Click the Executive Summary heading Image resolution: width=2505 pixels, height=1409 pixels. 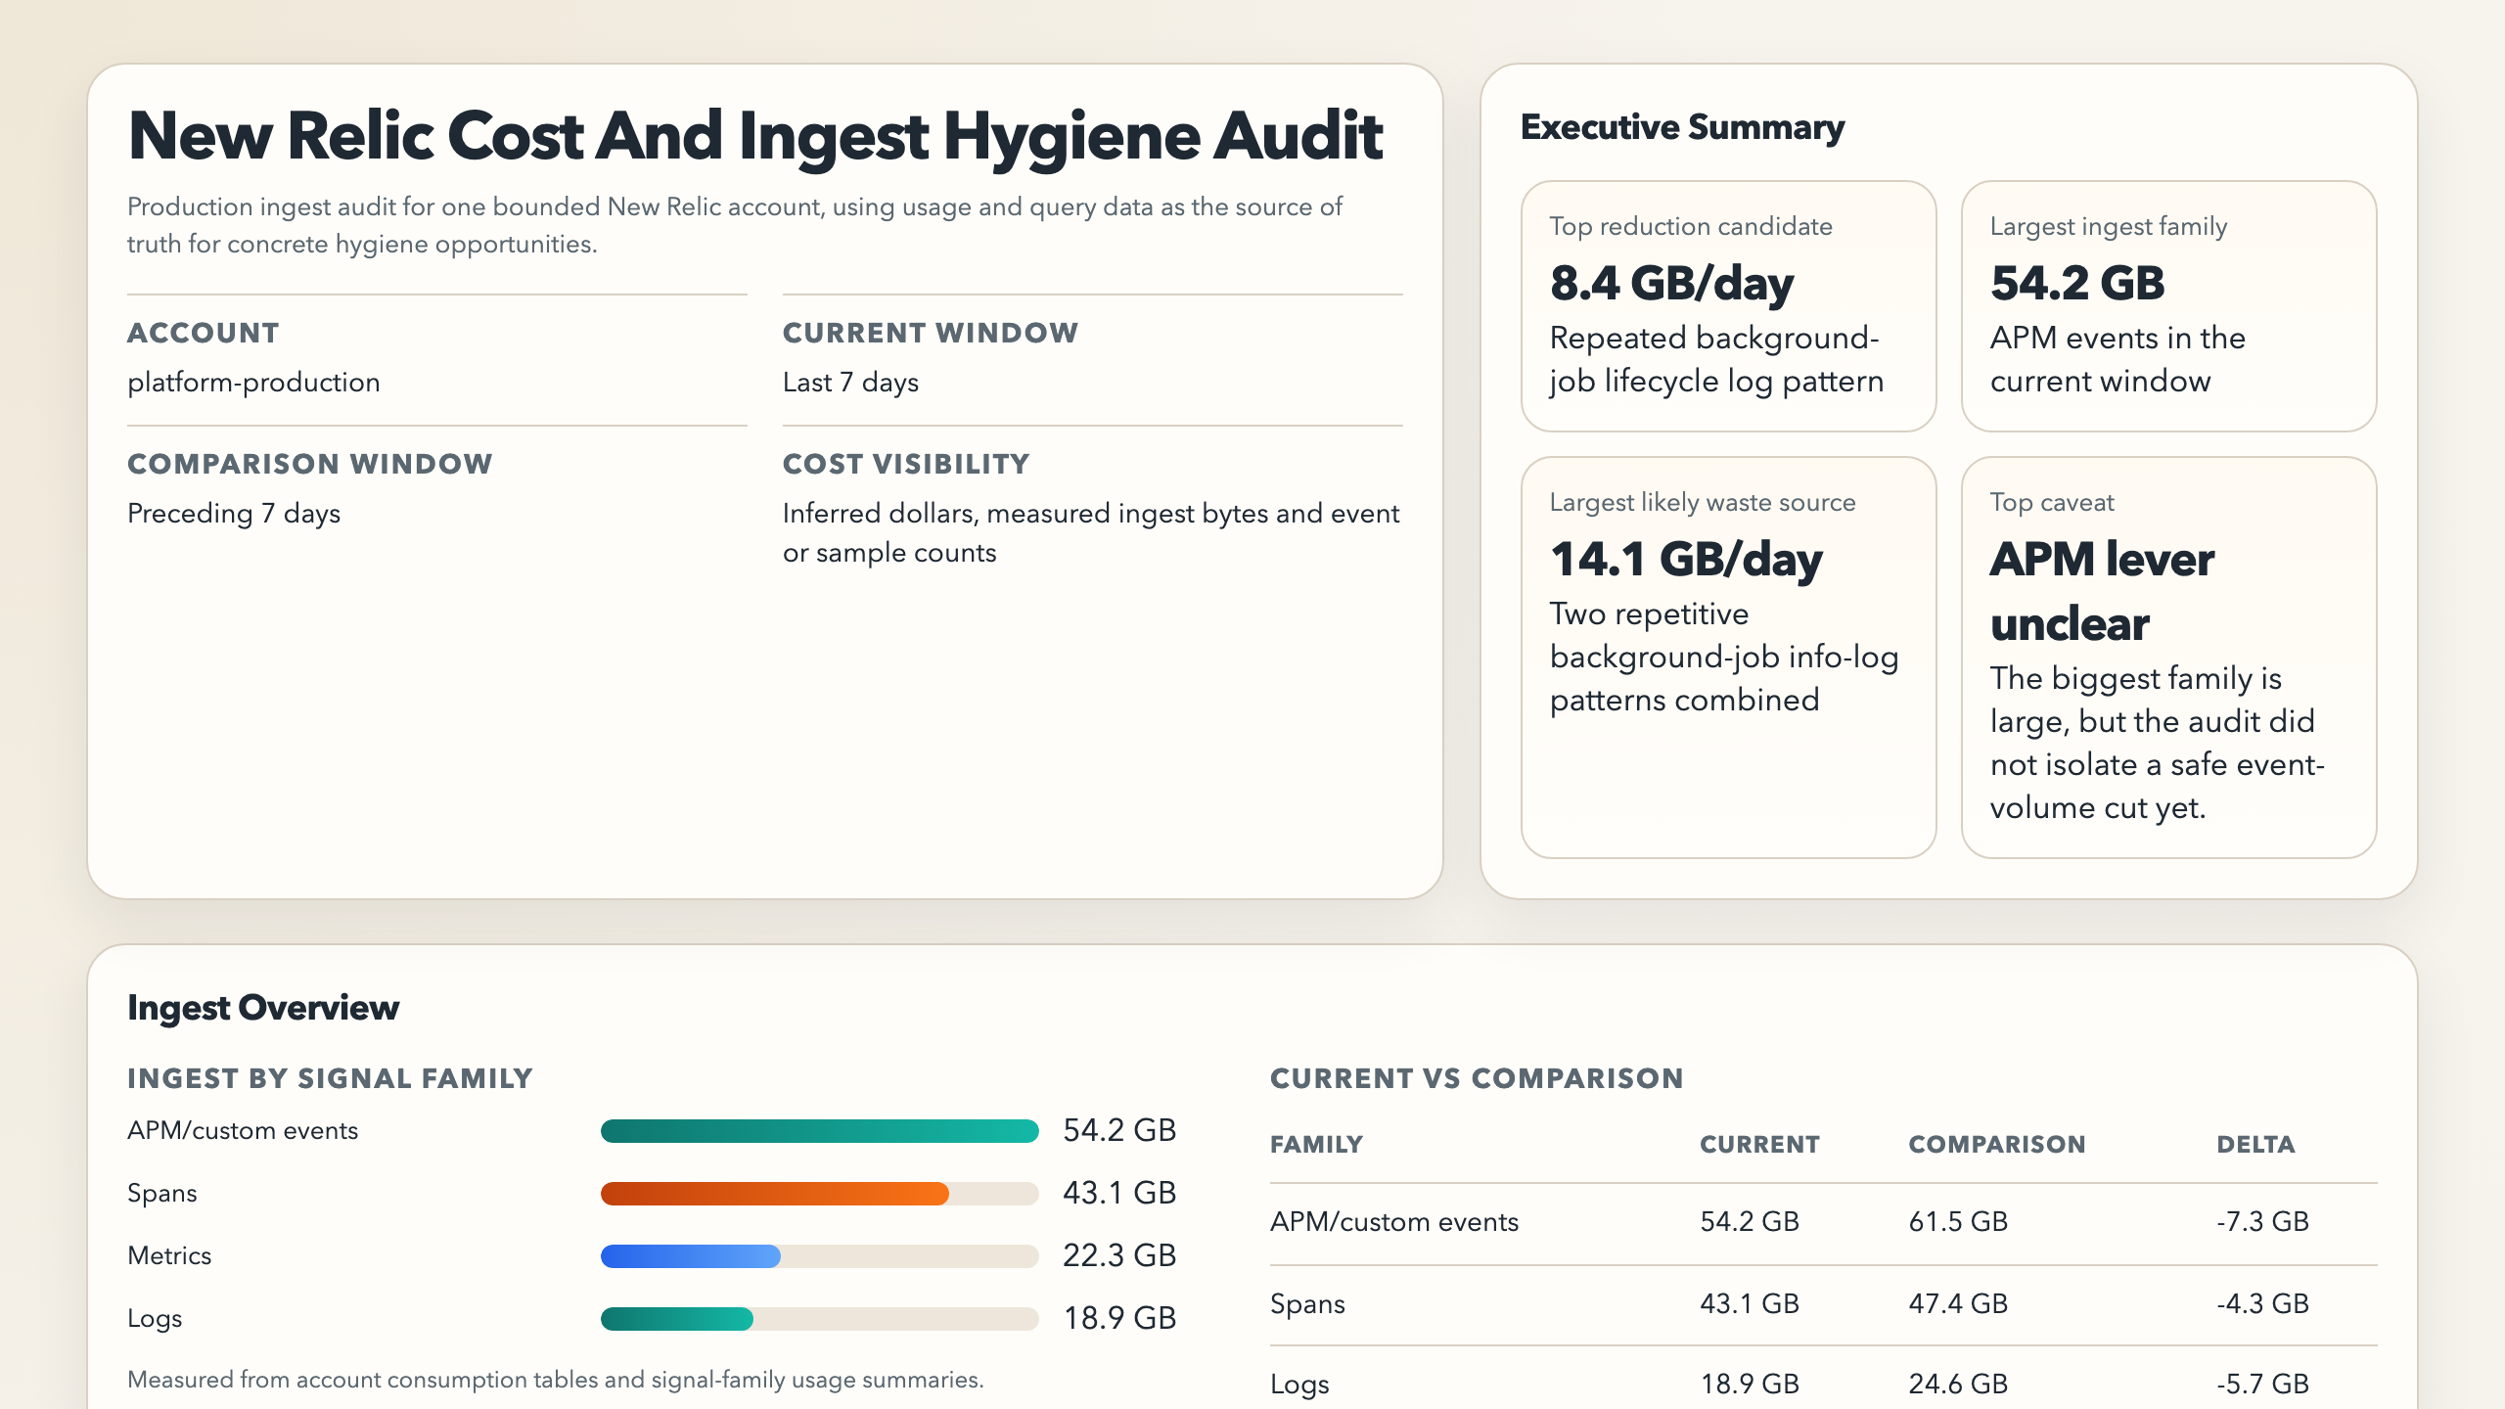point(1682,127)
